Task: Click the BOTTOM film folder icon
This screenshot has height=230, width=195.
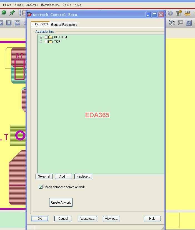Action: 50,37
